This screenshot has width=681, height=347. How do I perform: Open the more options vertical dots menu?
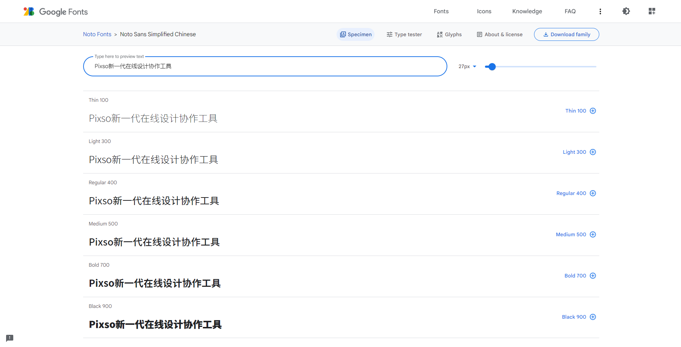pyautogui.click(x=600, y=11)
